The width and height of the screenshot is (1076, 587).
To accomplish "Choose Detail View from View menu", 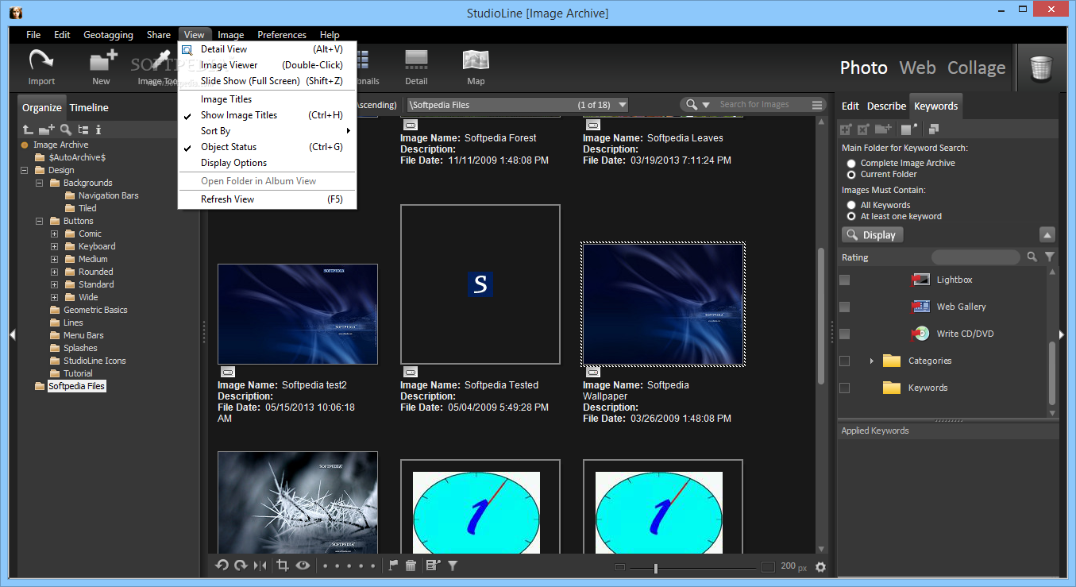I will point(268,49).
